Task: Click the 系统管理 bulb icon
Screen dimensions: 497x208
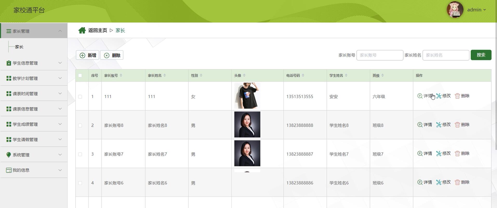Action: 9,155
